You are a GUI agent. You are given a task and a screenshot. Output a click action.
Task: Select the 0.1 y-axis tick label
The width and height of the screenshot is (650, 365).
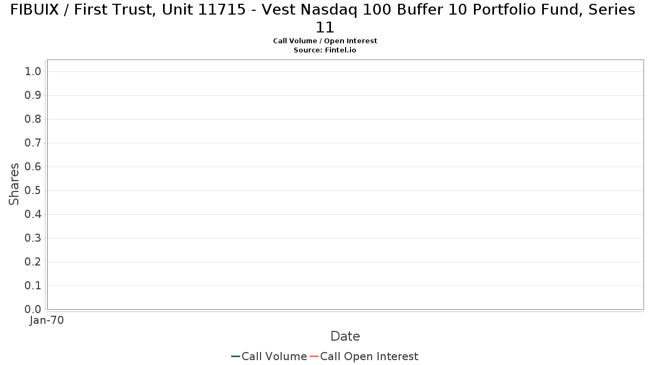coord(33,286)
